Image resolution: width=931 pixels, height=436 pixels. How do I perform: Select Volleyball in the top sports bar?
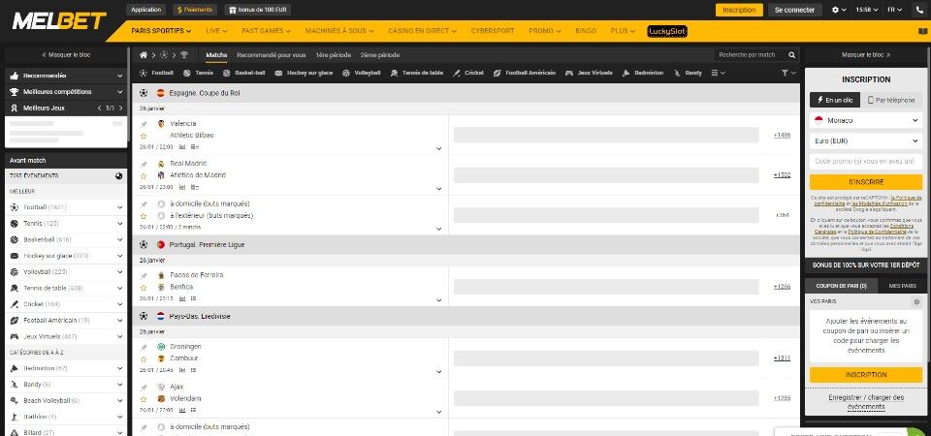coord(362,73)
